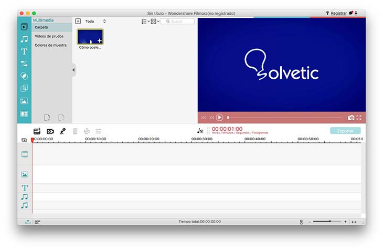383x250 pixels.
Task: Click the edit adjustments sliders icon
Action: (x=99, y=131)
